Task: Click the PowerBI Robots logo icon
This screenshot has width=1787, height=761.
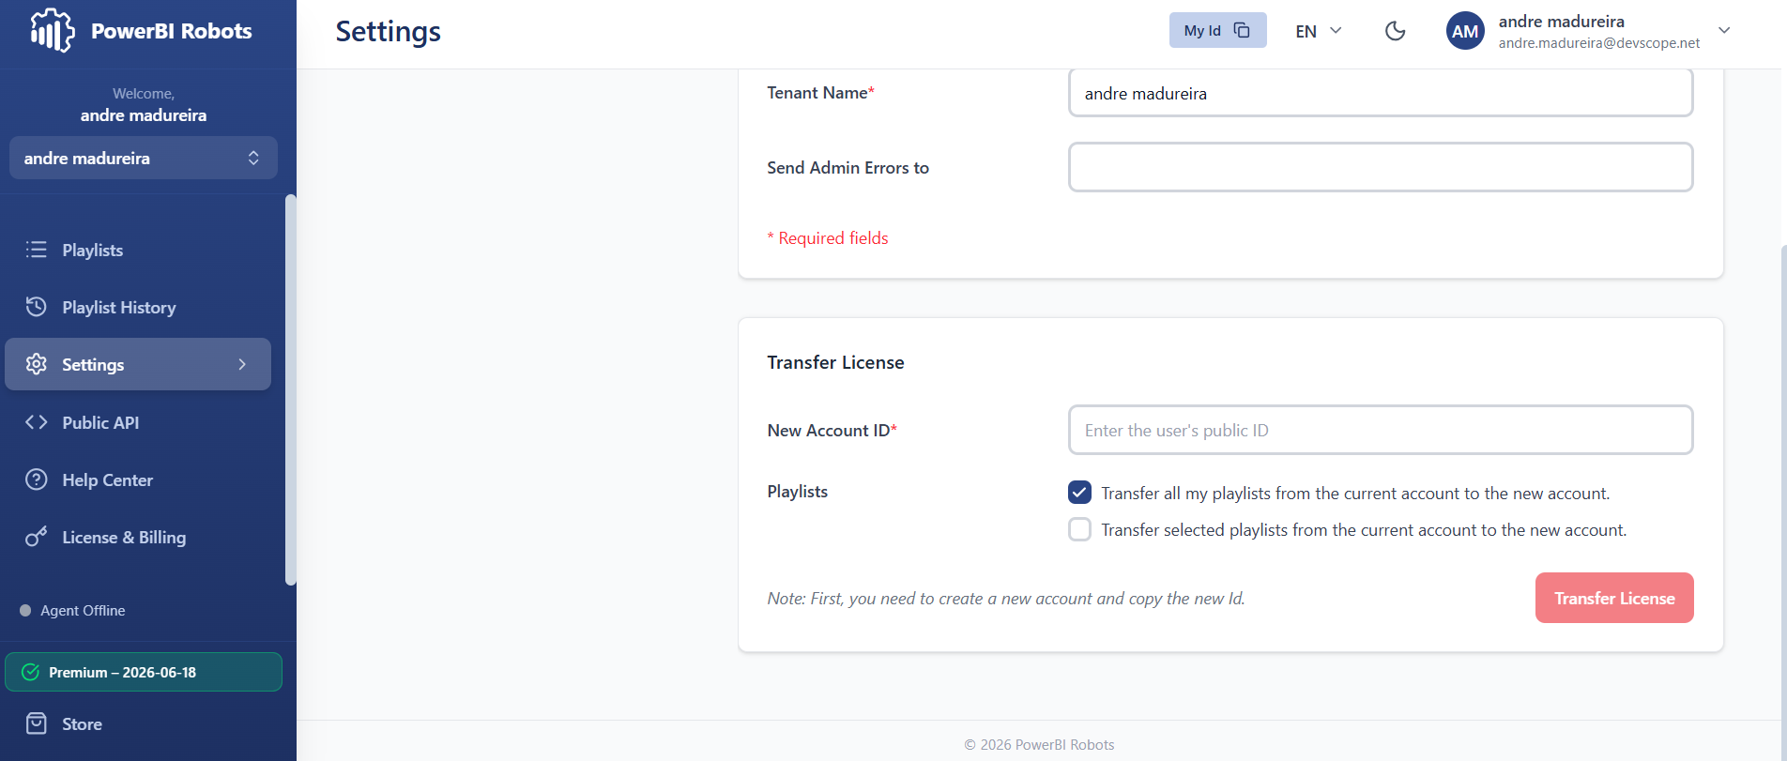Action: (53, 30)
